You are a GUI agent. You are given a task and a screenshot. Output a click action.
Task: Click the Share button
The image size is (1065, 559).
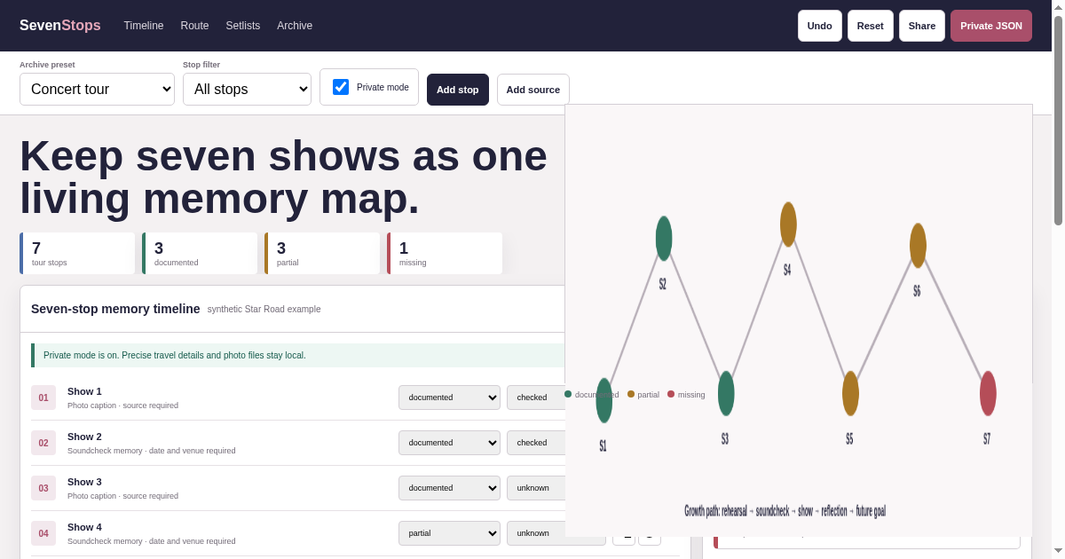[922, 26]
